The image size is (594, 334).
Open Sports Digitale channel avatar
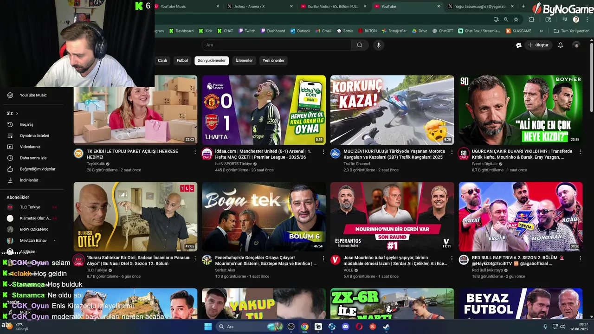[x=464, y=154]
